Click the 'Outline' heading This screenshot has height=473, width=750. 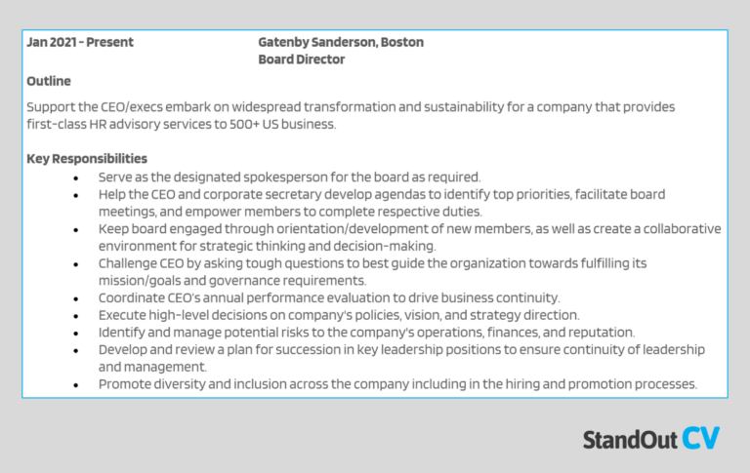point(49,81)
